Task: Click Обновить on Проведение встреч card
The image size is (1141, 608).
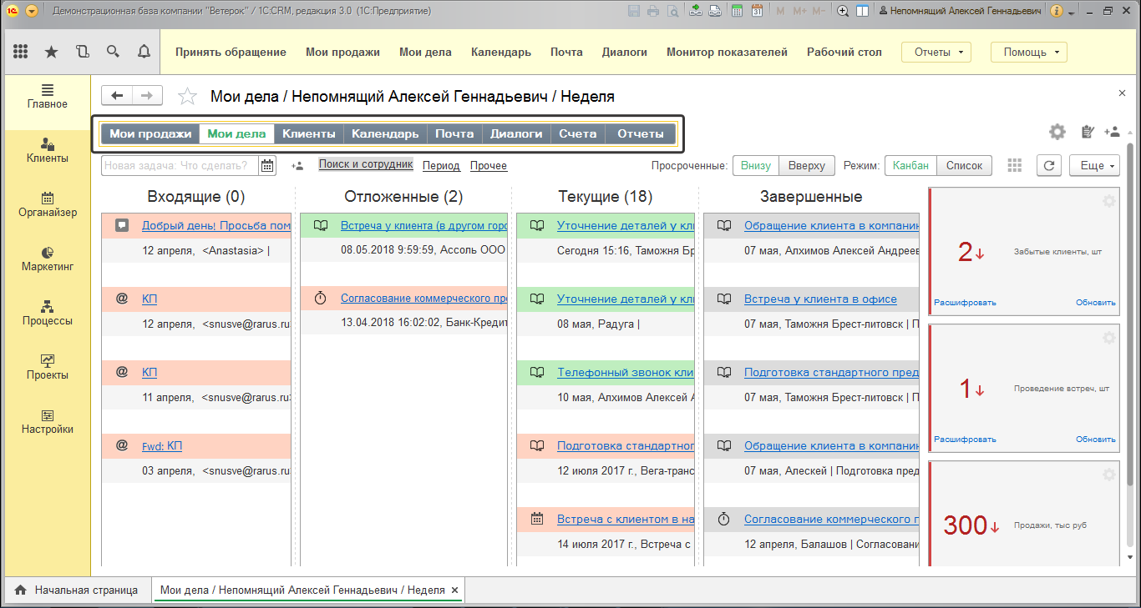Action: (1096, 440)
